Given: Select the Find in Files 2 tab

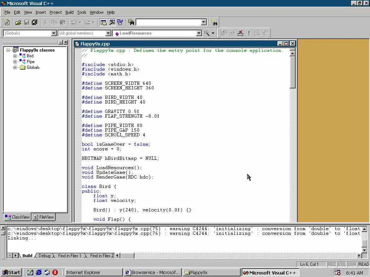Looking at the screenshot, I should click(x=101, y=256).
